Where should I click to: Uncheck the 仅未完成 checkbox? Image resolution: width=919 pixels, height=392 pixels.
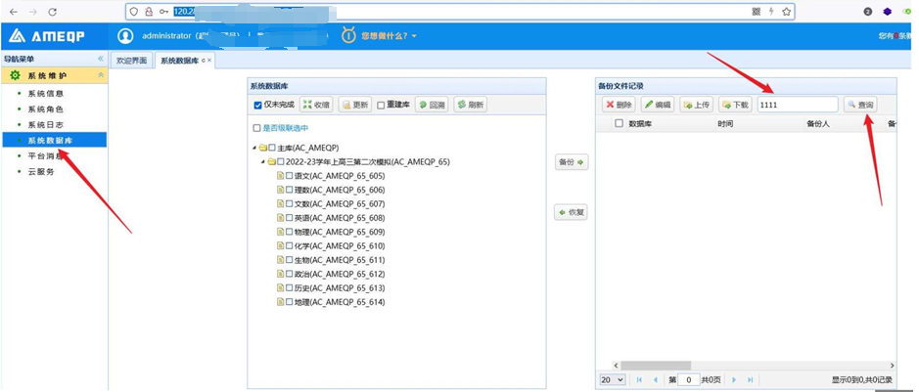click(x=258, y=106)
